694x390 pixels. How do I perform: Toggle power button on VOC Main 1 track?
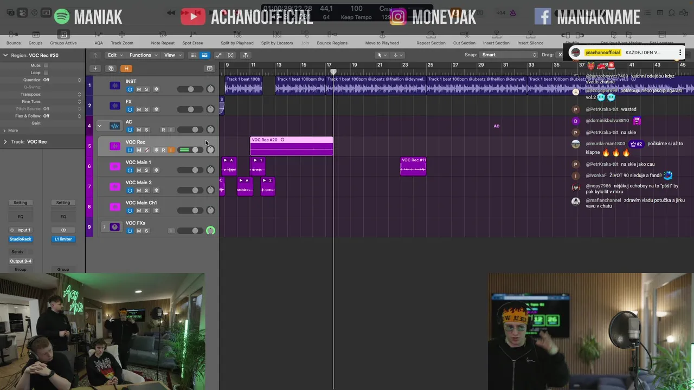pyautogui.click(x=130, y=170)
